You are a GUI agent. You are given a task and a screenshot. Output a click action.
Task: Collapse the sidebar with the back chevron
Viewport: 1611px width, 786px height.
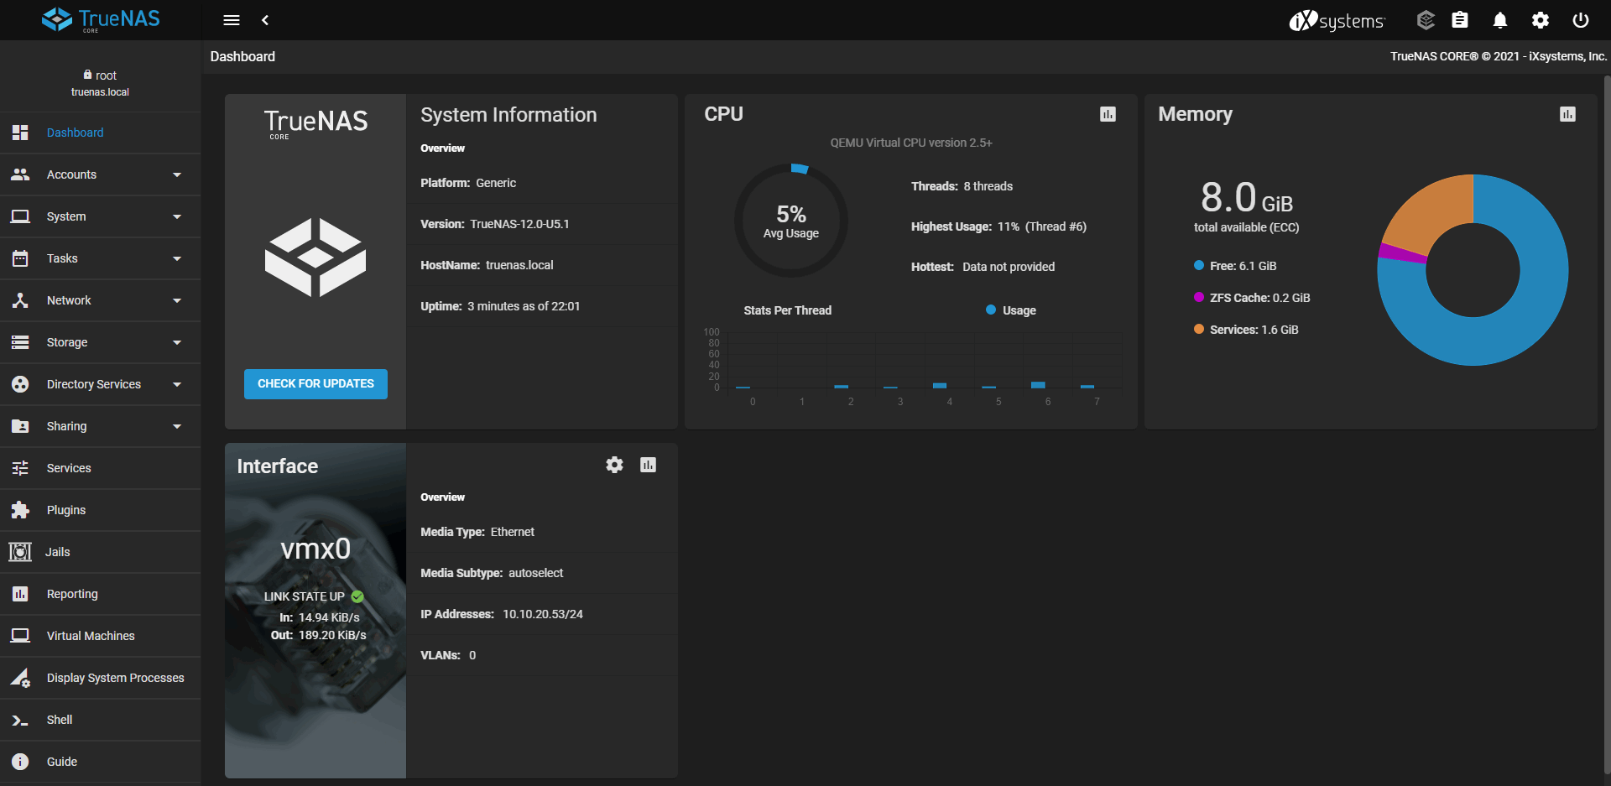tap(265, 20)
